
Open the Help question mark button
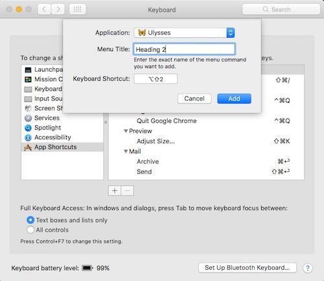[x=308, y=268]
